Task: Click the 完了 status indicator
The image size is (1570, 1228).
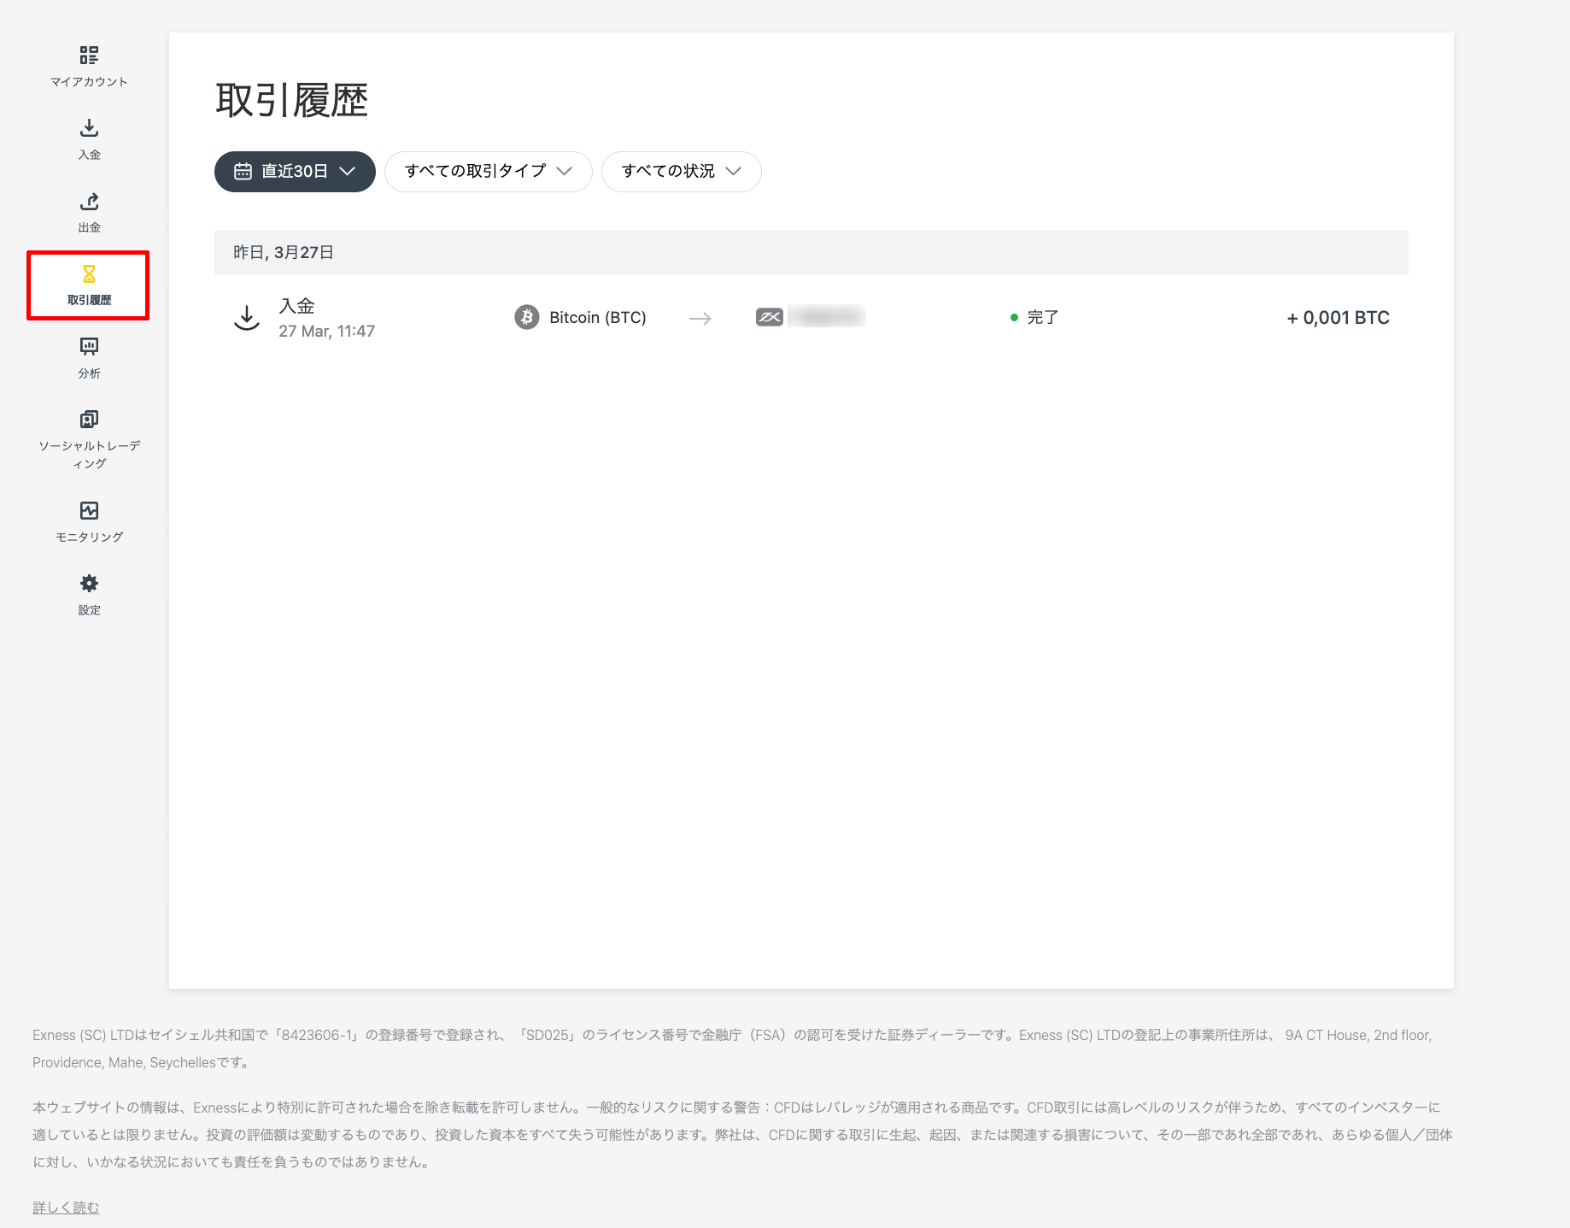Action: (x=1044, y=317)
